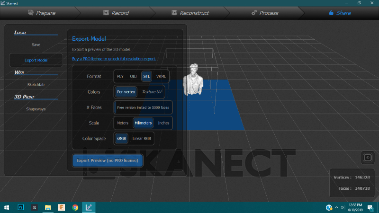Image resolution: width=379 pixels, height=213 pixels.
Task: Click Export Preview (no PRO license) button
Action: 108,160
